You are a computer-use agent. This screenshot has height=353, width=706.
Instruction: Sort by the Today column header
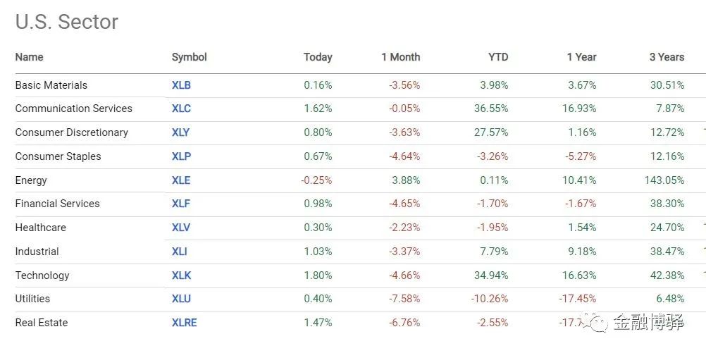click(x=318, y=57)
